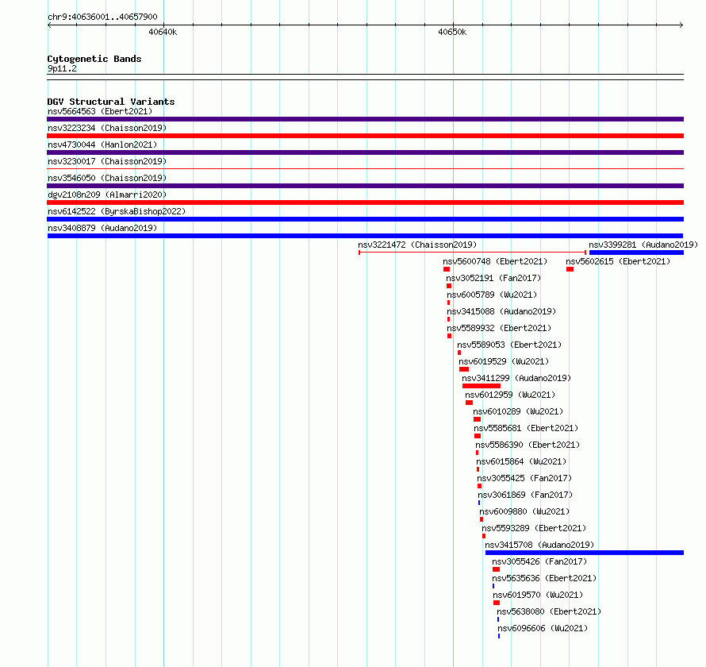
Task: Open the nsv3055425 (Fan2017) label
Action: [524, 478]
